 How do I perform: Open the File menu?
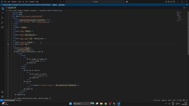pos(5,2)
